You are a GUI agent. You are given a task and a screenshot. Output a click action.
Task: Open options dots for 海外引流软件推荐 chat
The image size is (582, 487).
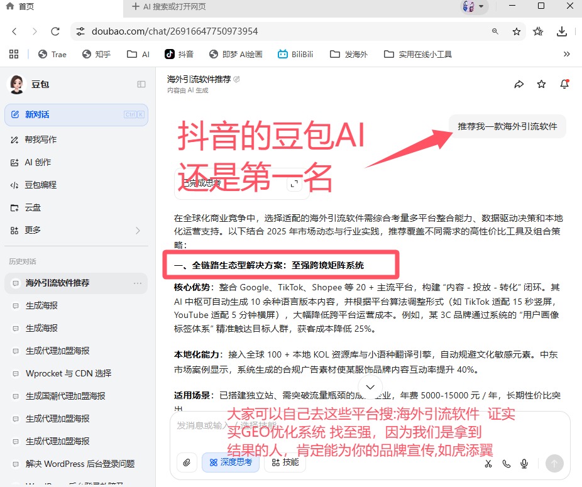click(x=138, y=283)
